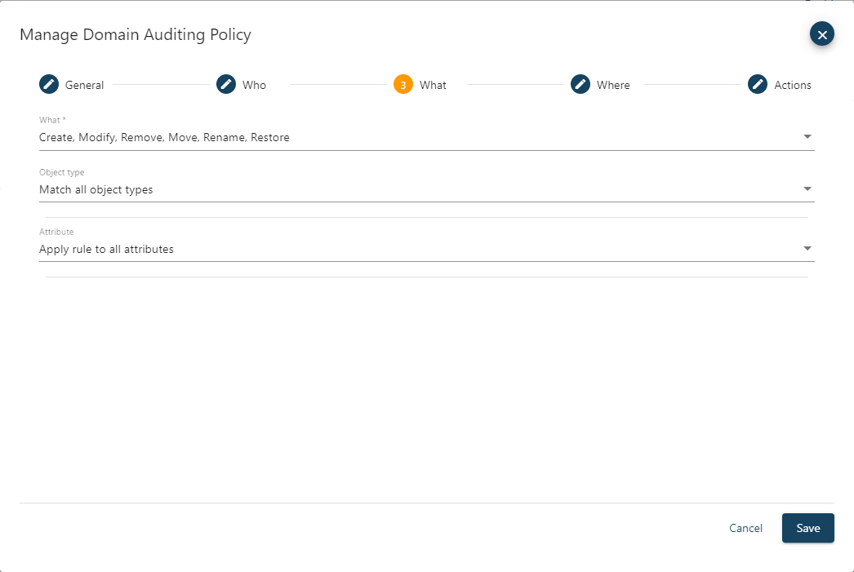Close the Manage Domain Auditing Policy dialog
The image size is (854, 572).
click(822, 34)
